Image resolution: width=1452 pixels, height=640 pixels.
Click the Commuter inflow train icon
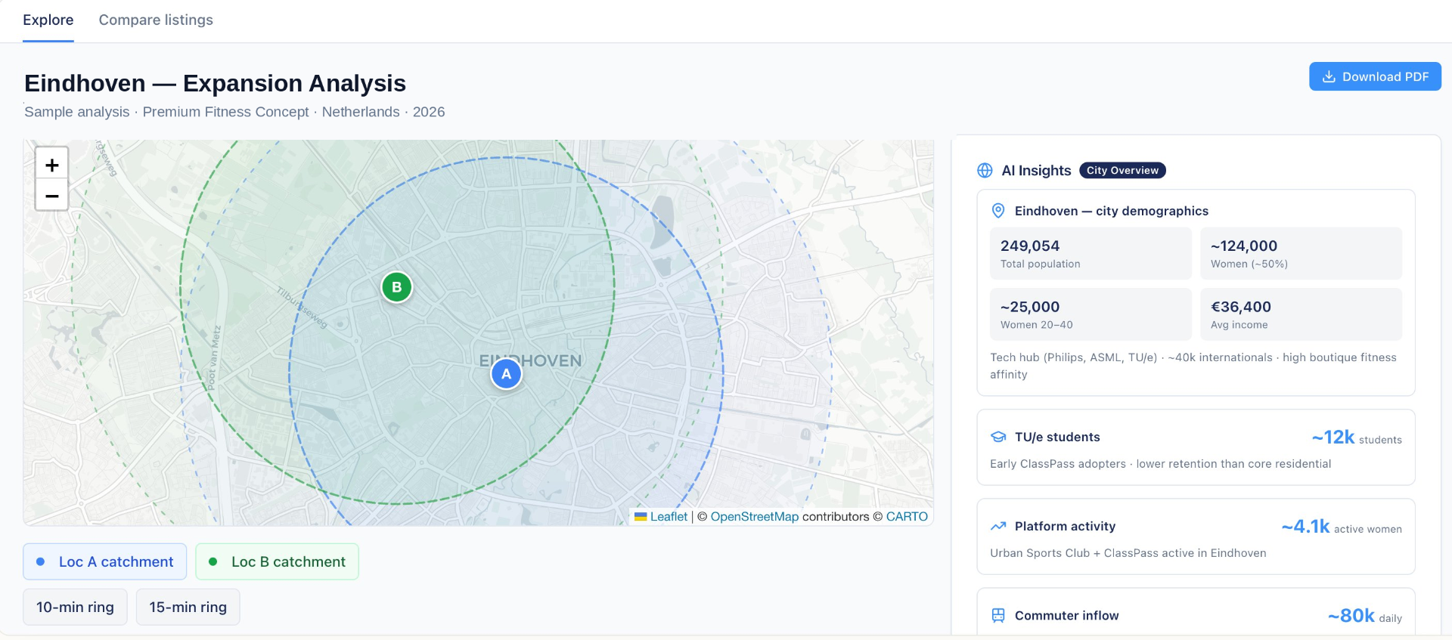[998, 615]
